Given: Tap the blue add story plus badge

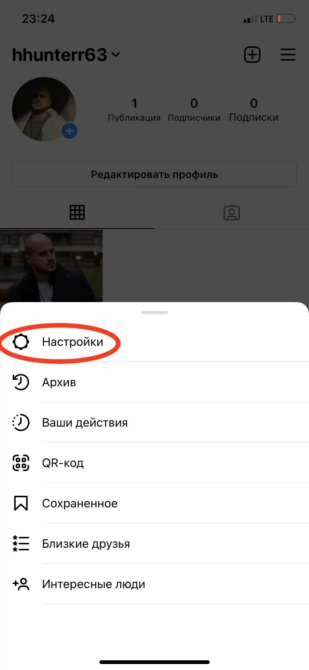Looking at the screenshot, I should pos(69,131).
